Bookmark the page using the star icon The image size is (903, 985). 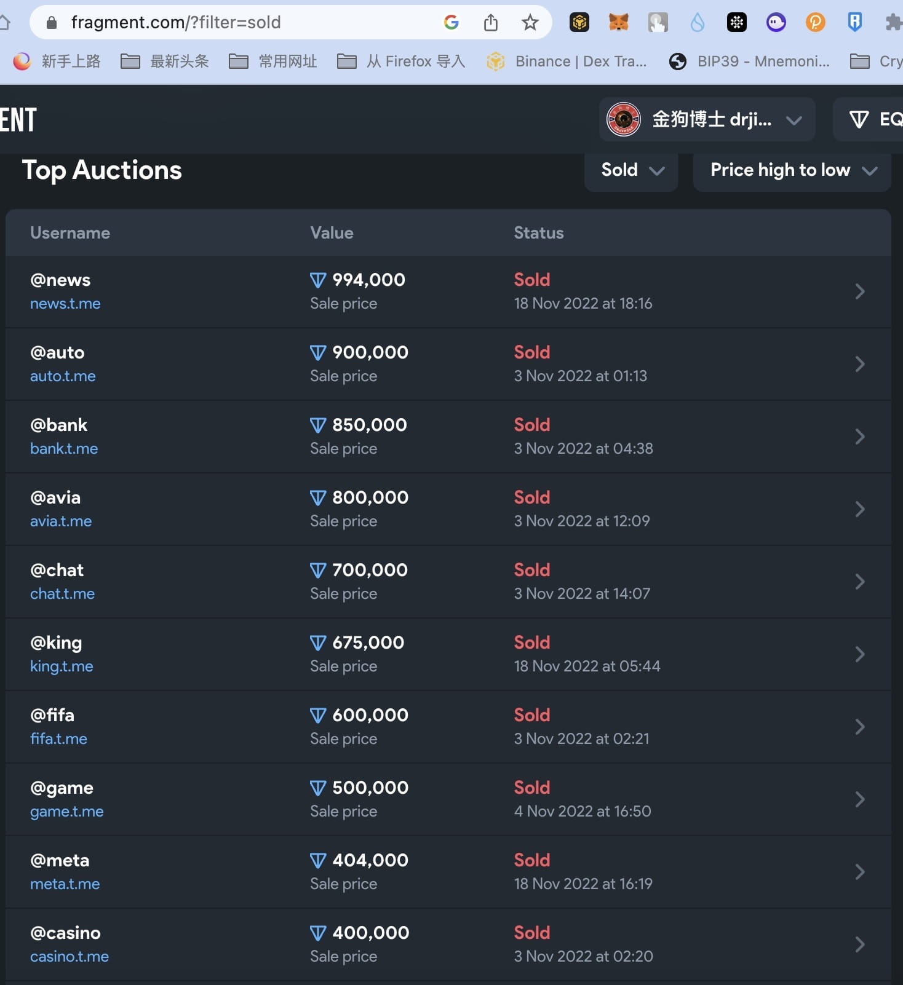(x=530, y=22)
